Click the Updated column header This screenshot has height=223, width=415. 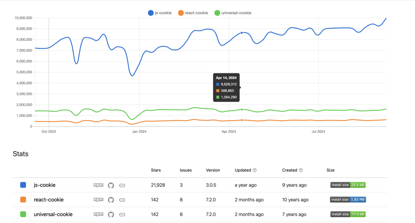pyautogui.click(x=243, y=170)
